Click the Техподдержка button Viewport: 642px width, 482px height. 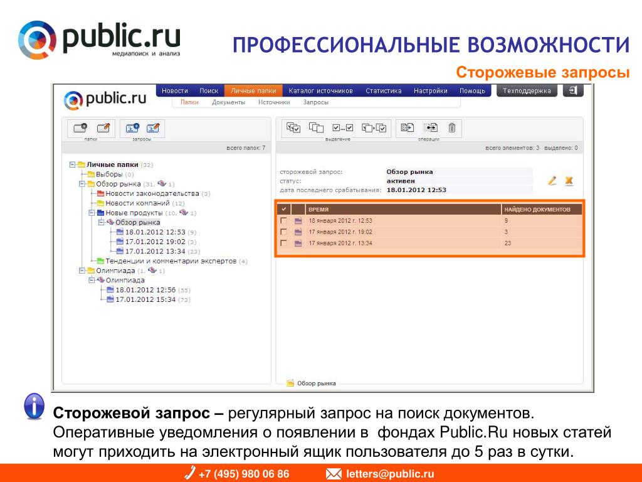click(527, 90)
